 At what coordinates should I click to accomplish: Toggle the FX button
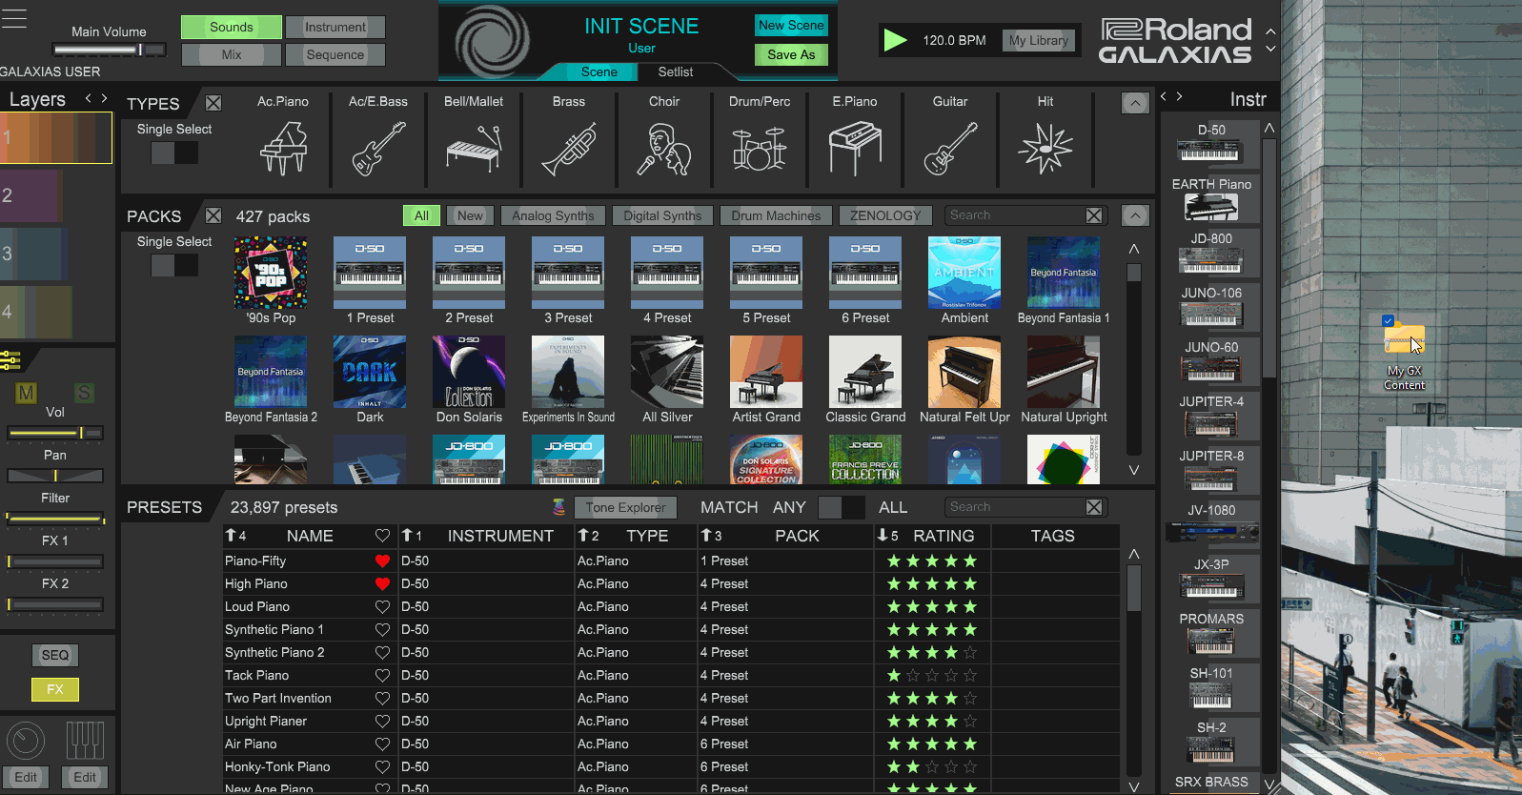tap(55, 689)
